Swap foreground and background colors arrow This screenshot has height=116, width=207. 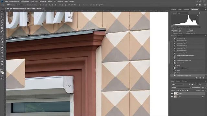point(3,70)
